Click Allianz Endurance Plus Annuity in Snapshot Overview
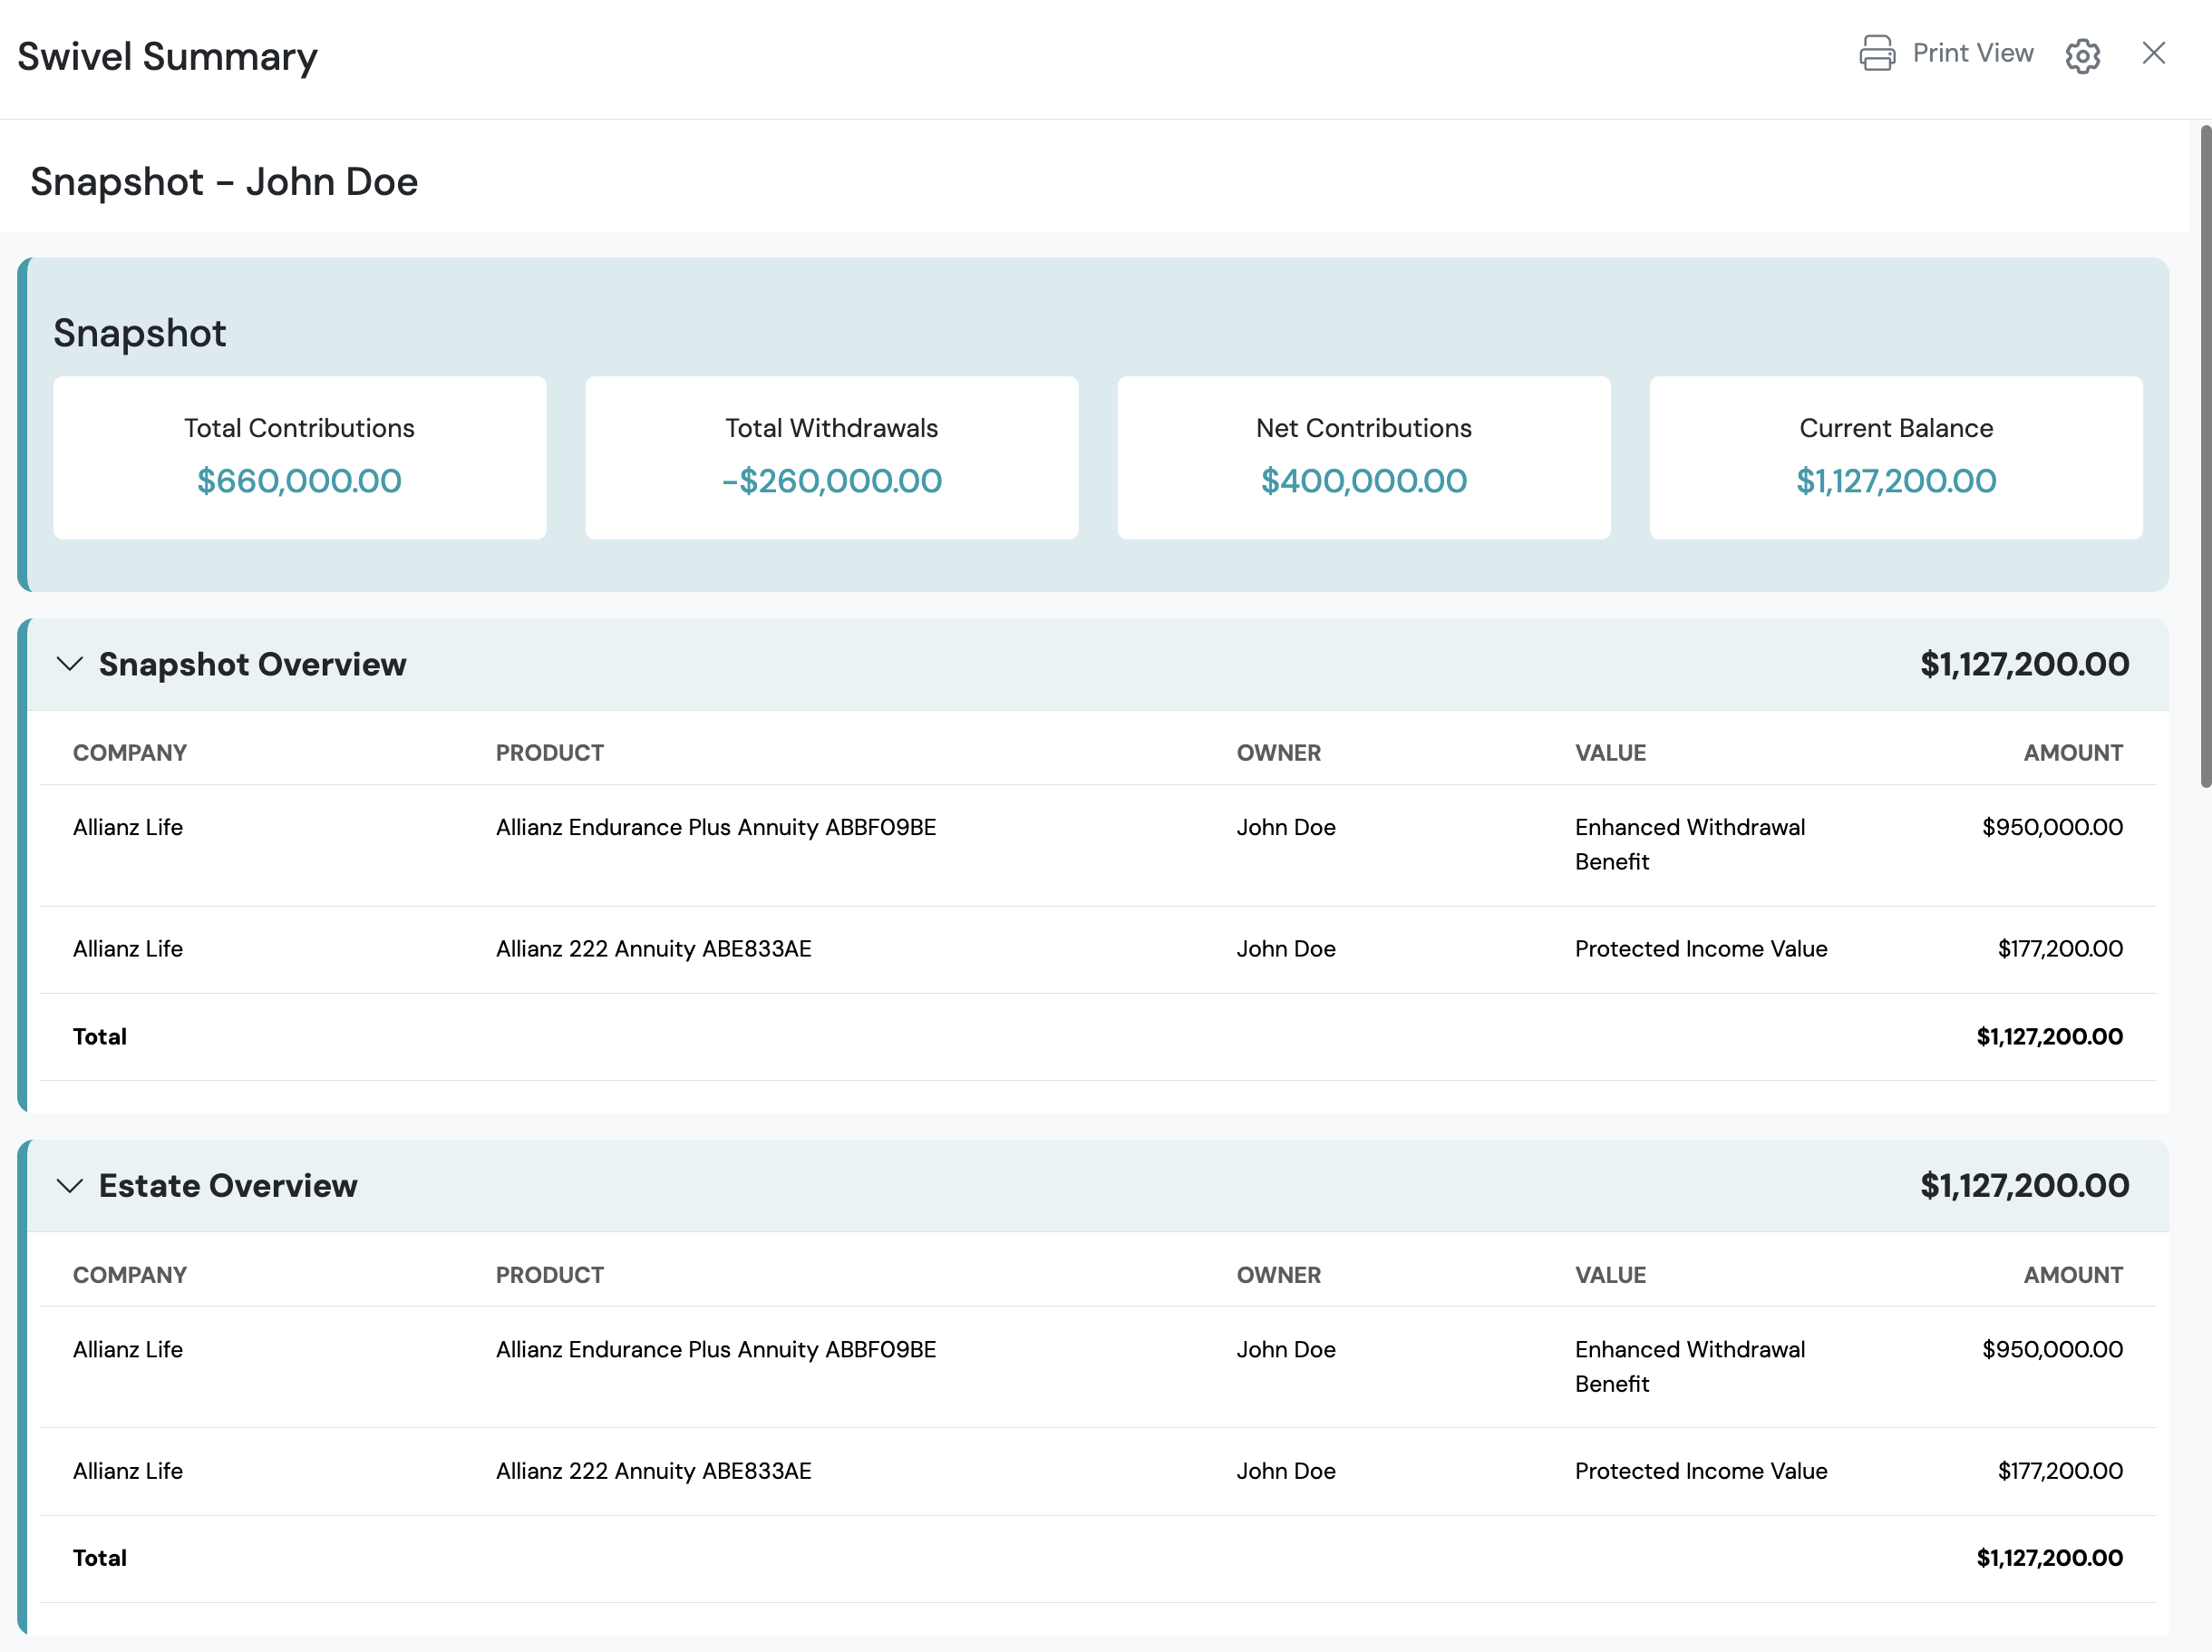This screenshot has width=2212, height=1652. coord(715,827)
